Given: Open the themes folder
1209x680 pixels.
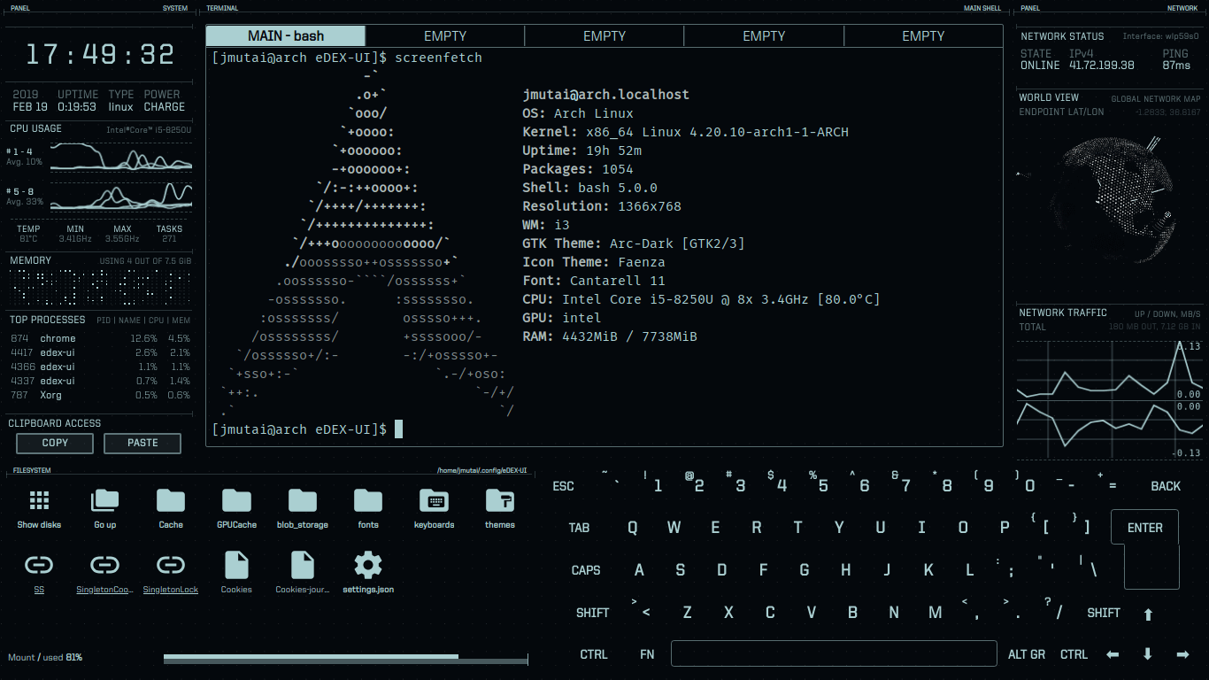Looking at the screenshot, I should click(x=499, y=505).
